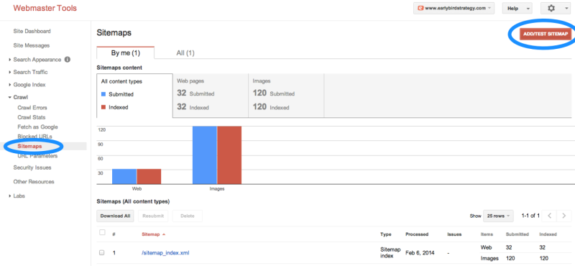
Task: Select Sitemaps in the Crawl menu
Action: (29, 147)
